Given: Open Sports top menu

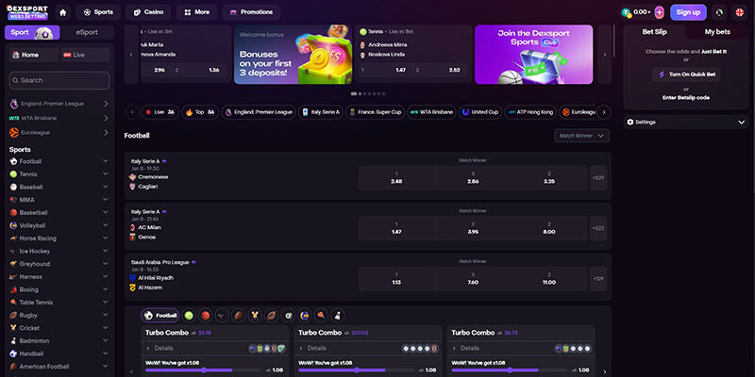Looking at the screenshot, I should [98, 12].
